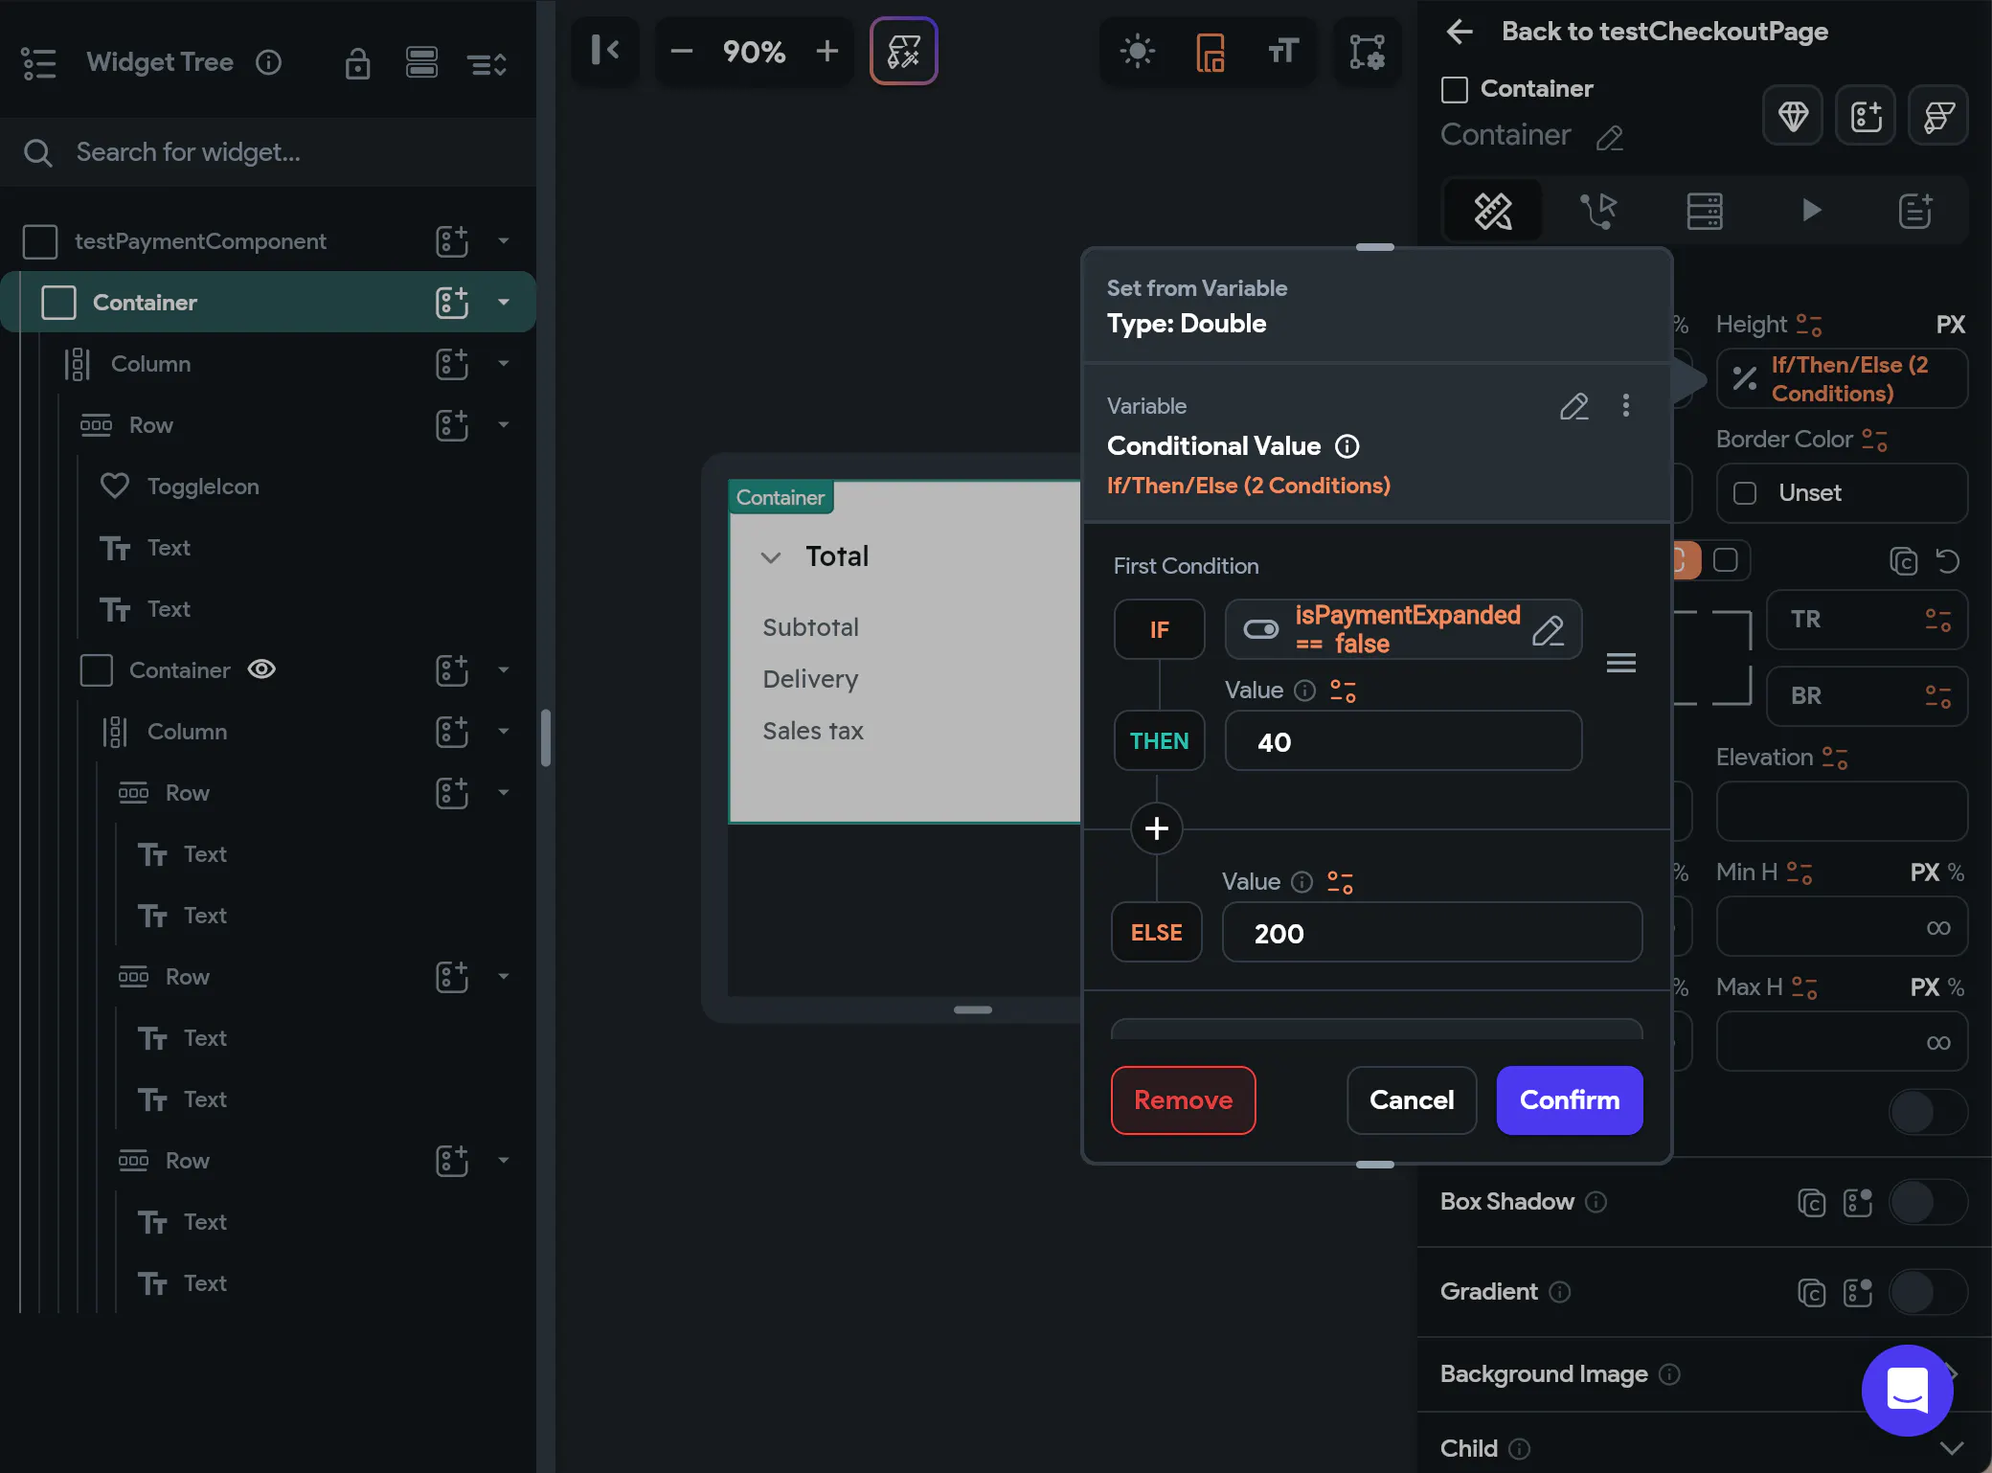This screenshot has height=1473, width=1992.
Task: Open the support chat bubble
Action: click(1906, 1390)
